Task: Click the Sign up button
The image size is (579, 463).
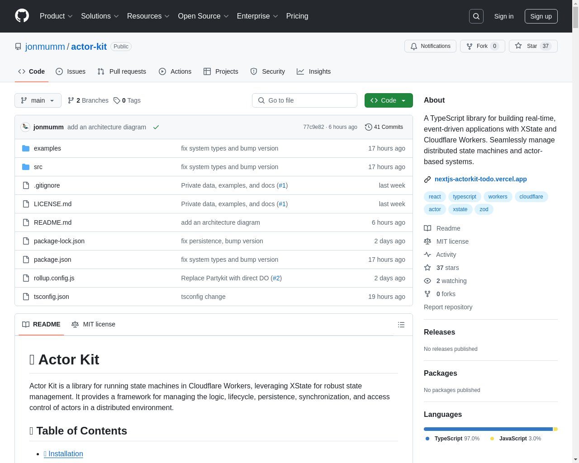Action: [541, 16]
